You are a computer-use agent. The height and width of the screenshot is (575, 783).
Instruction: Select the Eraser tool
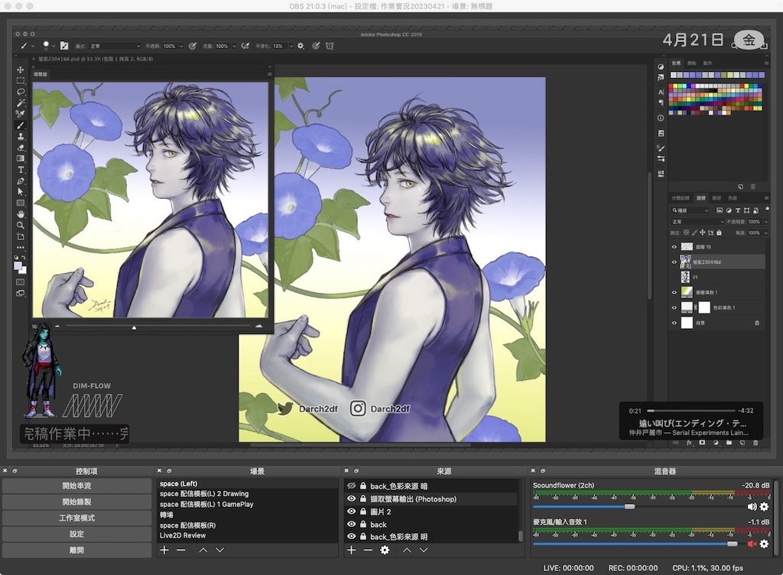point(21,148)
